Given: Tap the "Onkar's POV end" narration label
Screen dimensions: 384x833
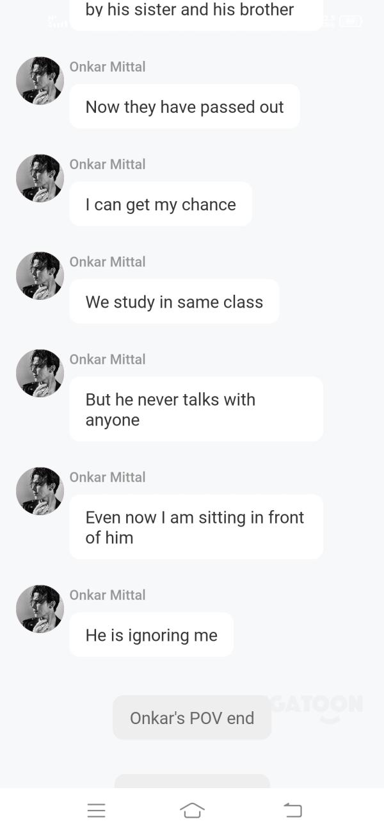Looking at the screenshot, I should click(x=192, y=718).
